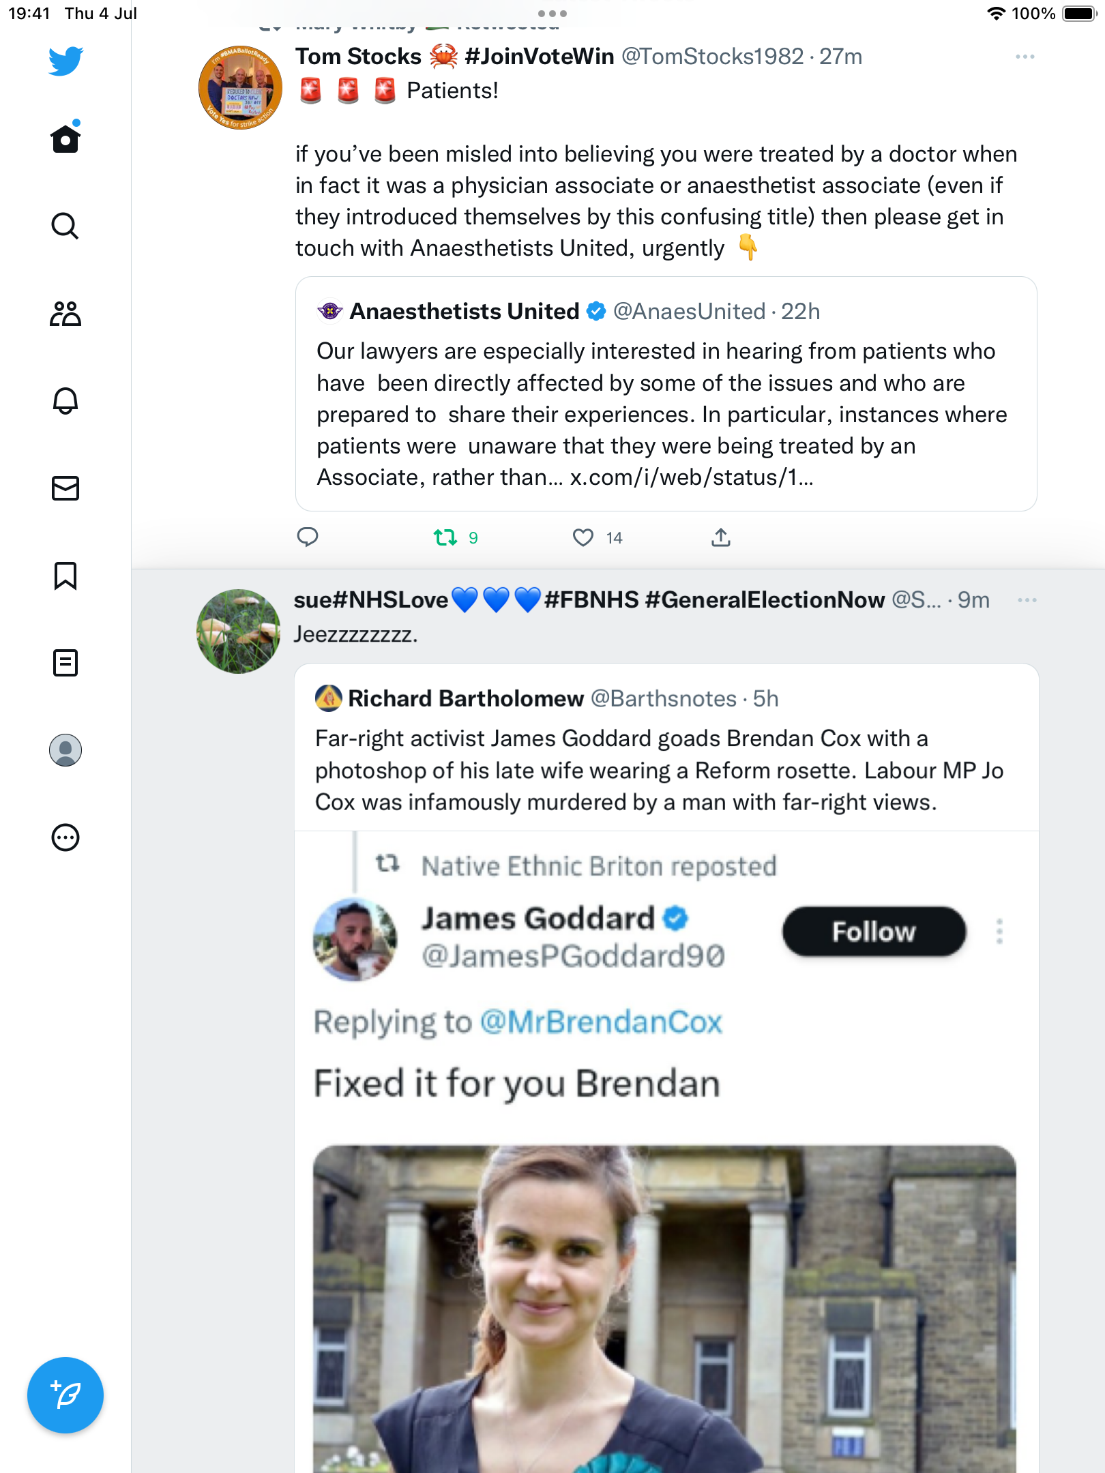Toggle retweet on Tom Stocks' tweet
Screen dimensions: 1105x1473
446,538
